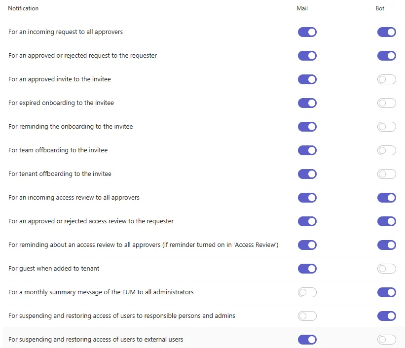Screen dimensions: 405x348
Task: Enable Bot for tenant offboarding to invitee
Action: [x=386, y=174]
